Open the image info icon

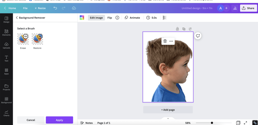(x=117, y=18)
